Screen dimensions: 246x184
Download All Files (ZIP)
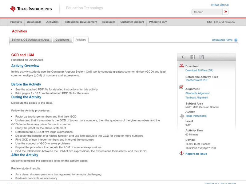(199, 70)
